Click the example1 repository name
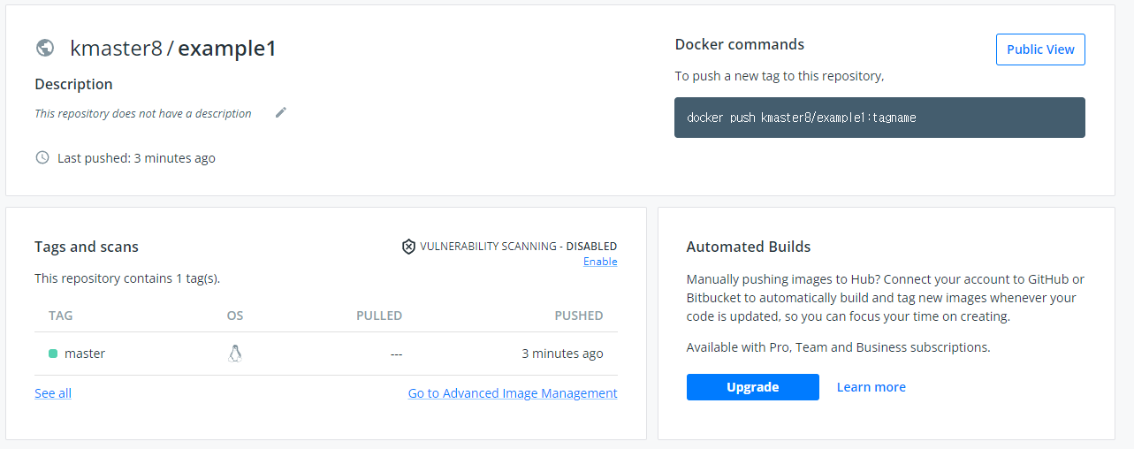This screenshot has height=449, width=1134. [227, 49]
